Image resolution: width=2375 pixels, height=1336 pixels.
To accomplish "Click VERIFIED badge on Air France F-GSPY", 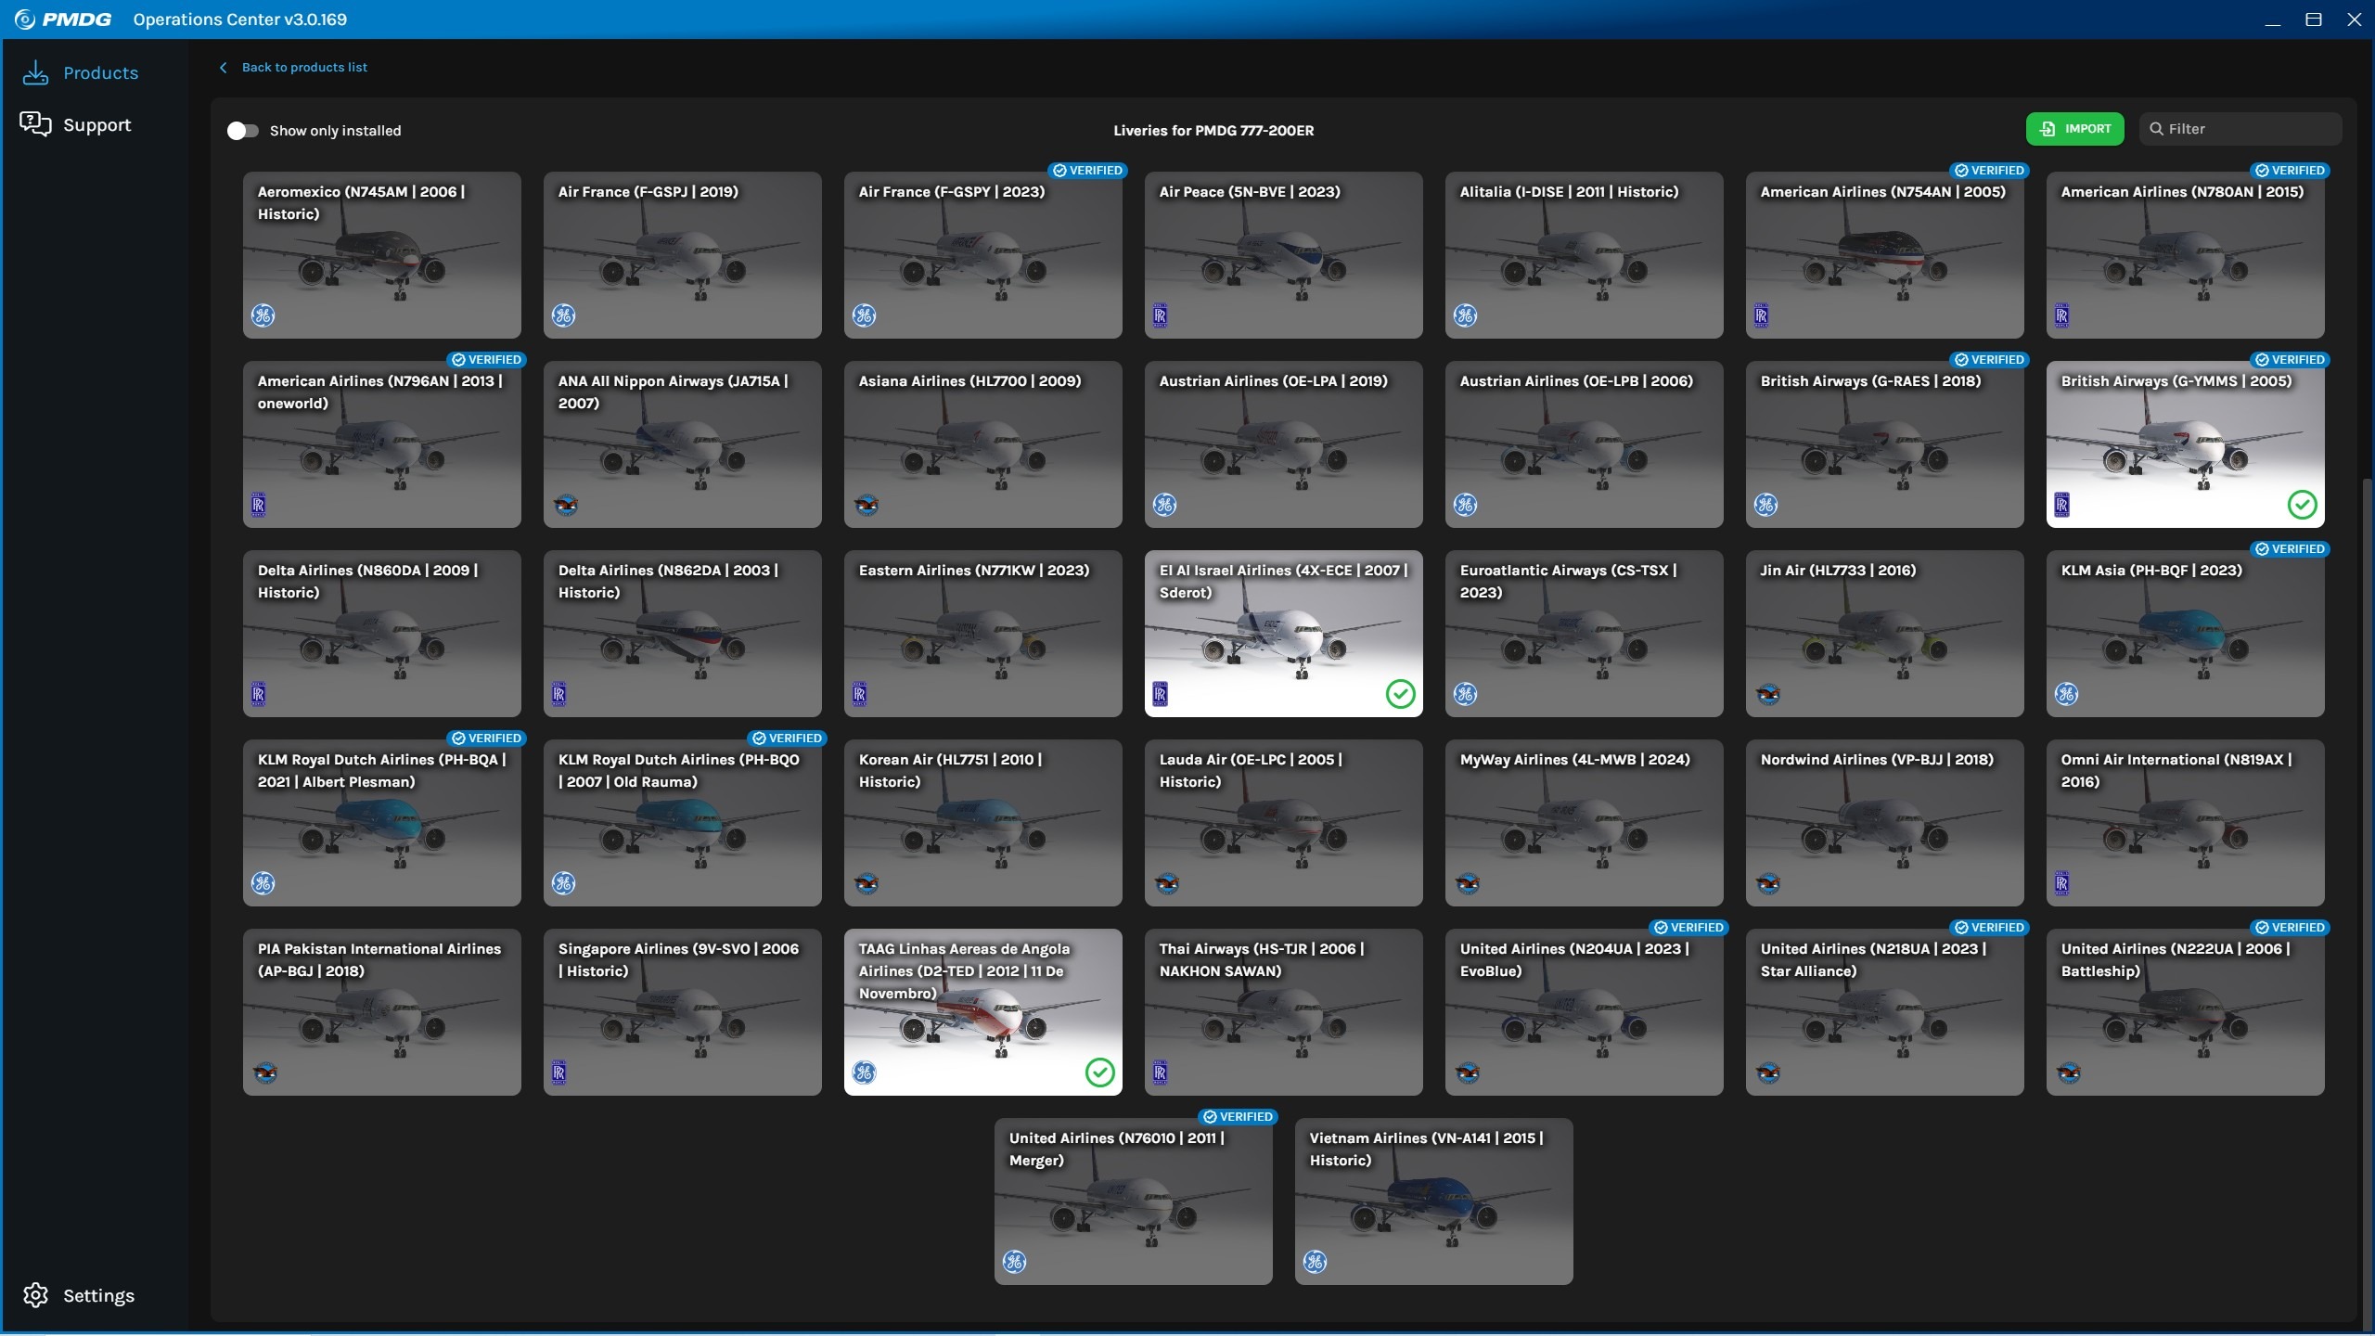I will point(1088,171).
